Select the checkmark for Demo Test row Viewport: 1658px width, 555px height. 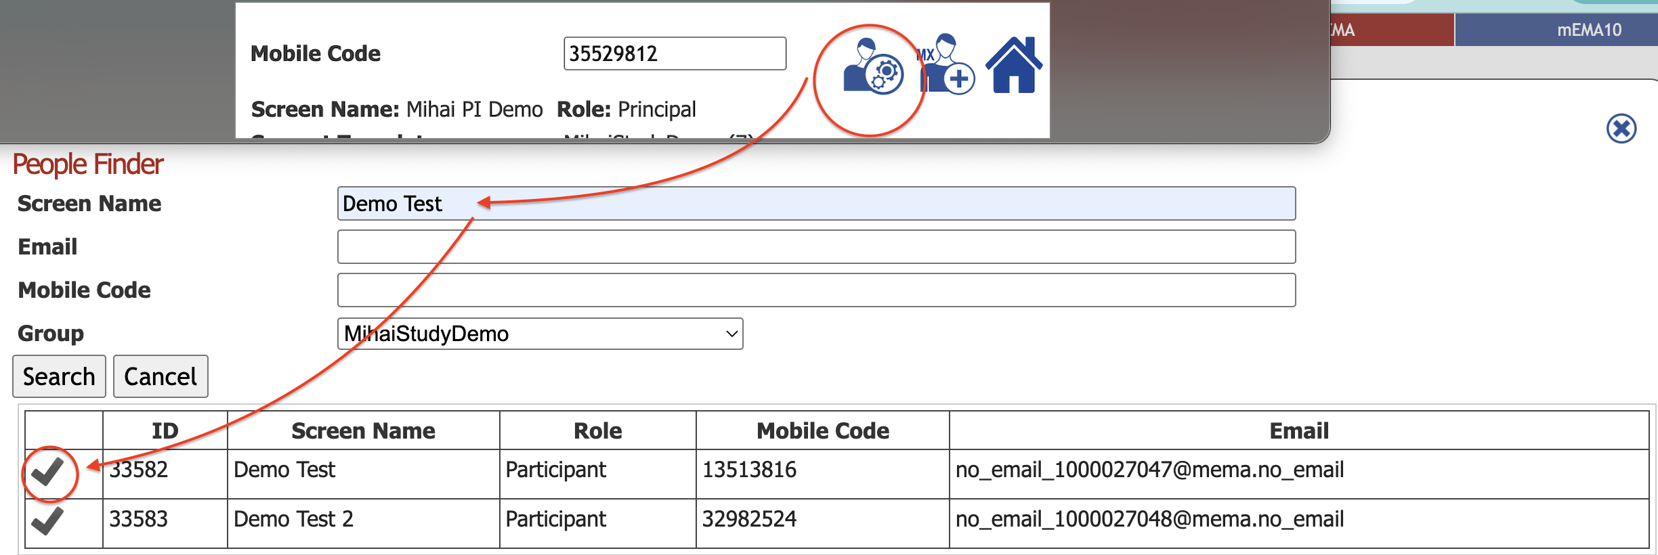48,472
